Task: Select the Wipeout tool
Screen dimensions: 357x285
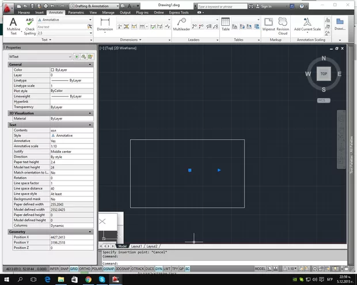Action: point(268,25)
